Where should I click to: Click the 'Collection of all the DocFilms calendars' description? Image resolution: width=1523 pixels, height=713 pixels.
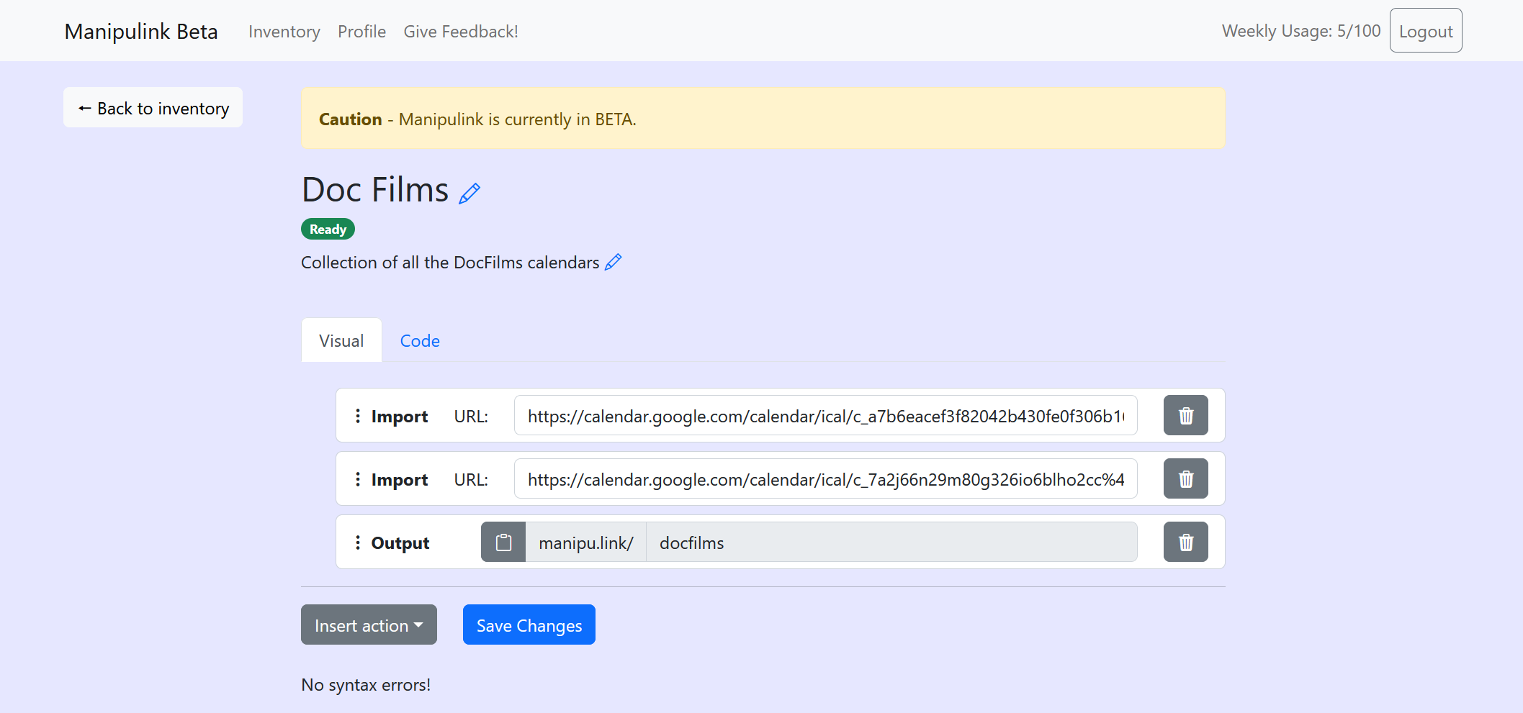click(x=450, y=263)
